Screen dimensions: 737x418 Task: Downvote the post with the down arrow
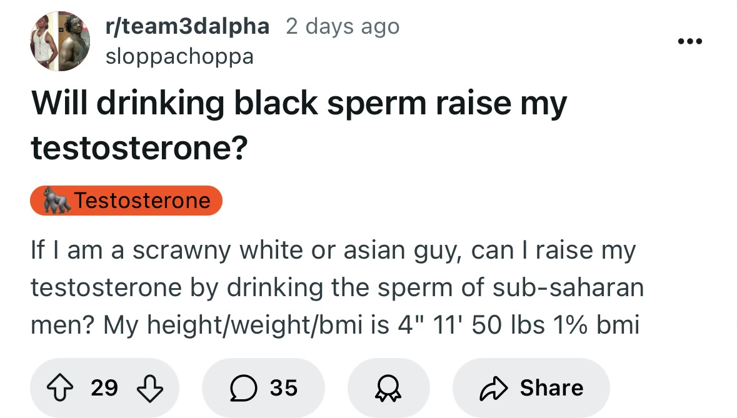tap(149, 389)
